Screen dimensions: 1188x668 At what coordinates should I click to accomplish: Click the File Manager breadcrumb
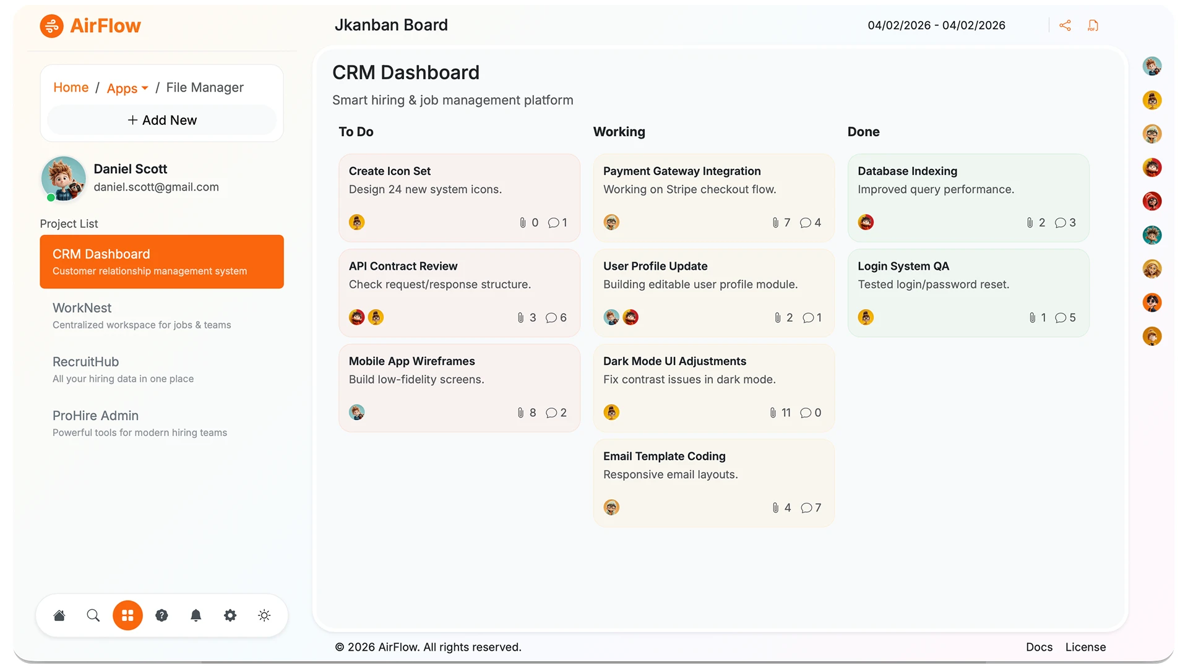point(205,87)
